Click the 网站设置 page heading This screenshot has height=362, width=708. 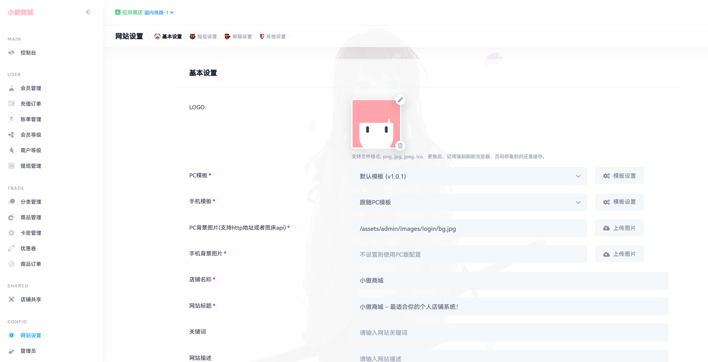(x=129, y=36)
